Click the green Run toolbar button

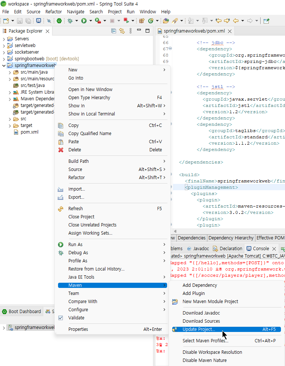click(84, 21)
